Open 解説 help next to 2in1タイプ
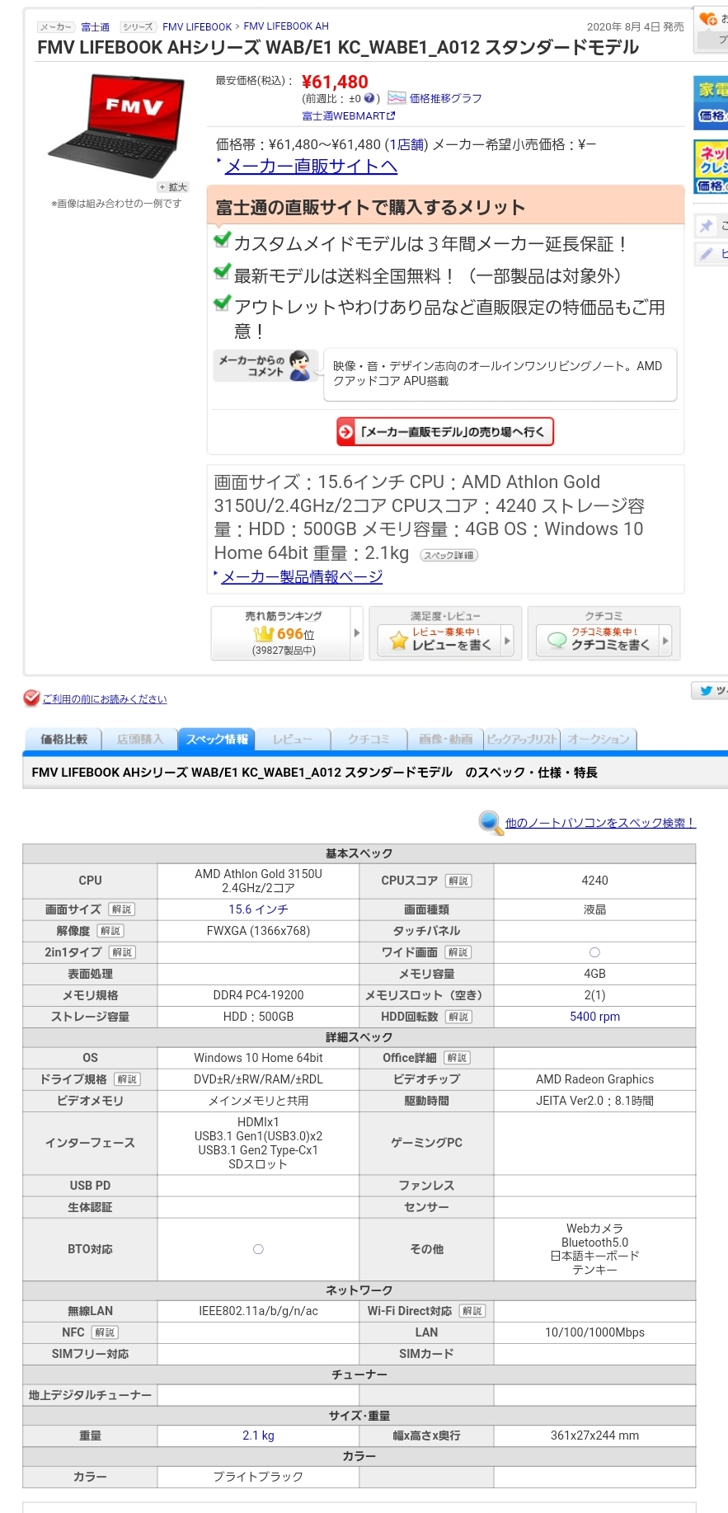Viewport: 728px width, 1513px height. pos(122,952)
